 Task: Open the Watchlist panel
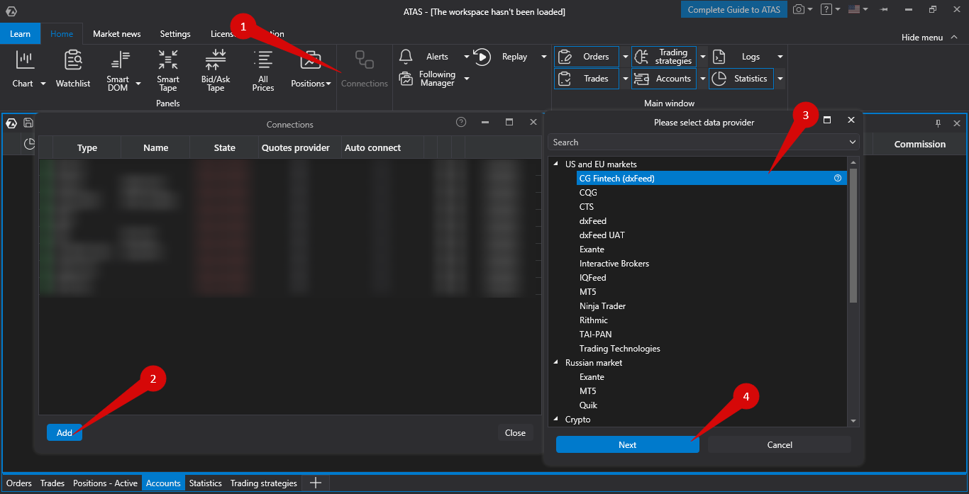pyautogui.click(x=73, y=69)
